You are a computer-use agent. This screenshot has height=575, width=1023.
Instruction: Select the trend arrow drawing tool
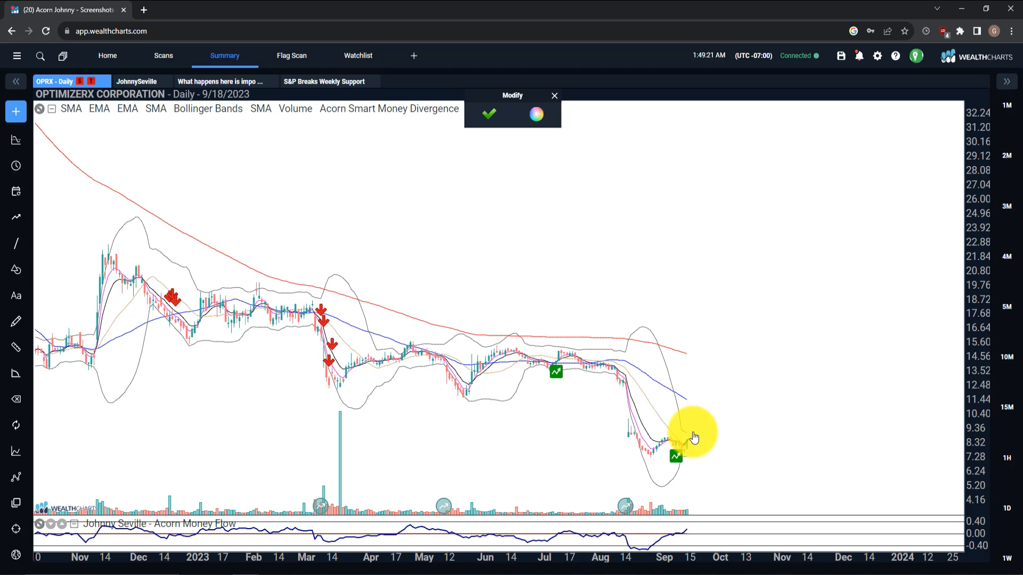(x=16, y=217)
